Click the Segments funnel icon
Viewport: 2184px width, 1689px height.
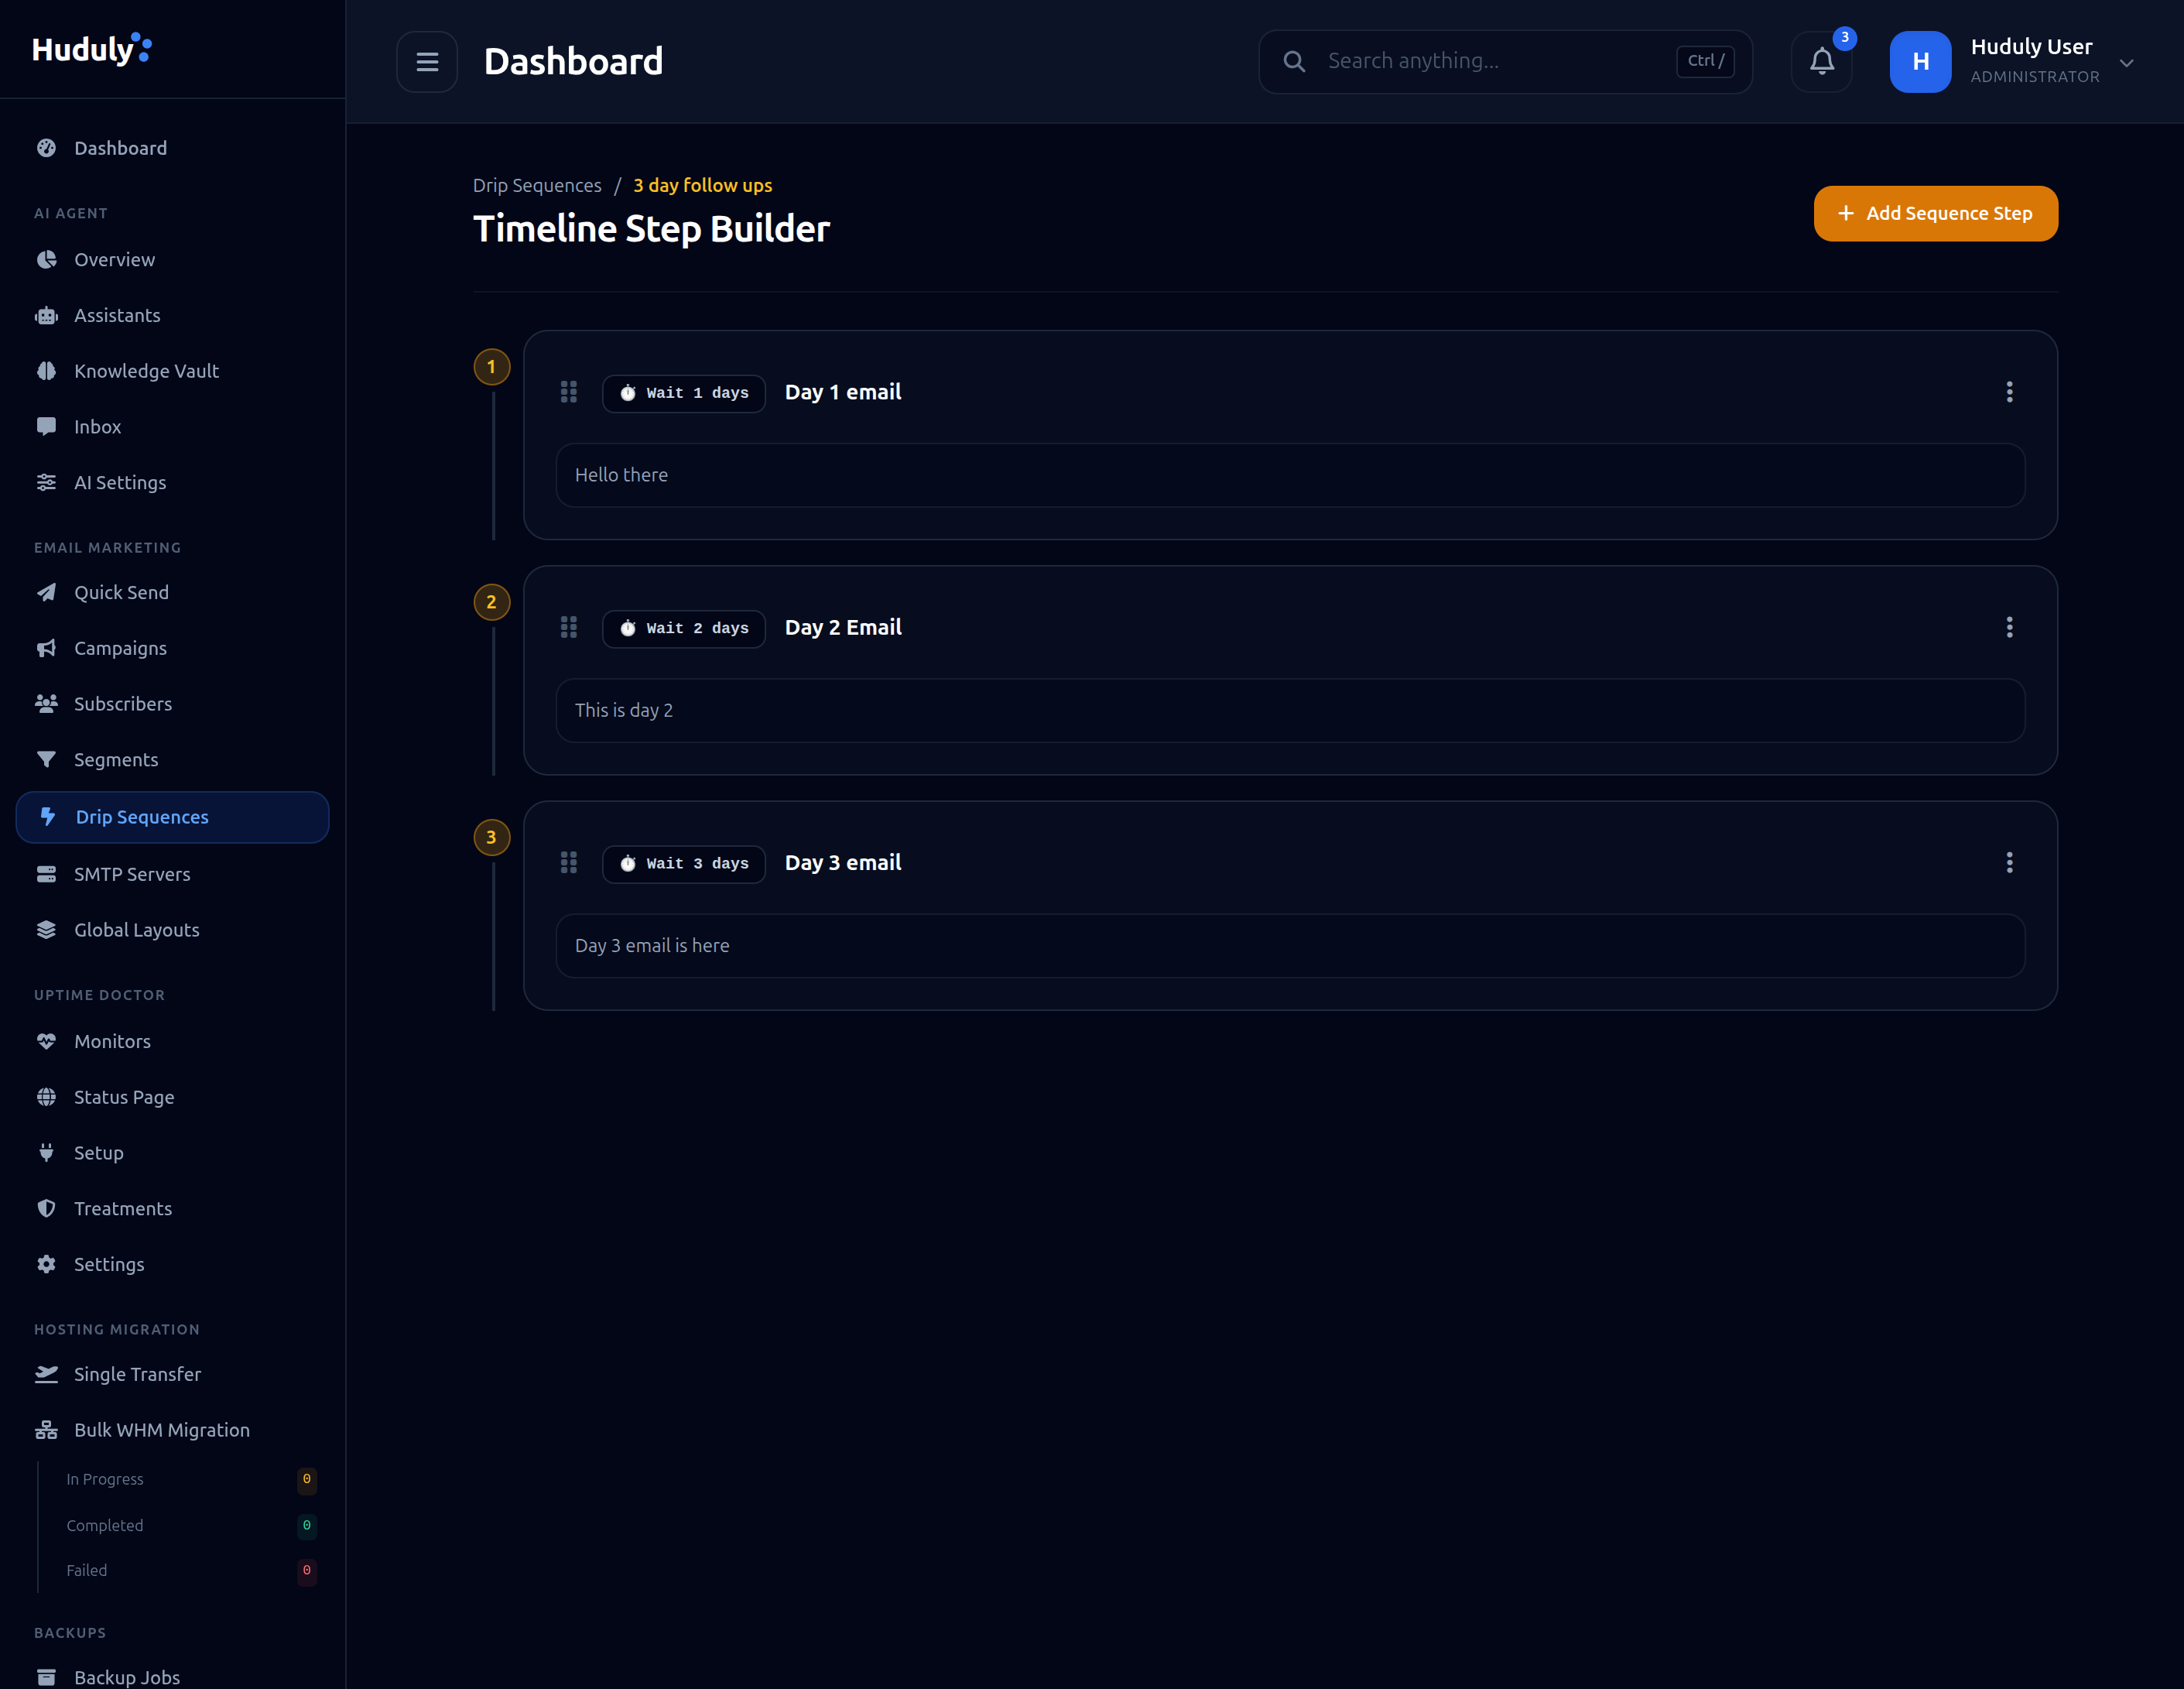[x=46, y=760]
